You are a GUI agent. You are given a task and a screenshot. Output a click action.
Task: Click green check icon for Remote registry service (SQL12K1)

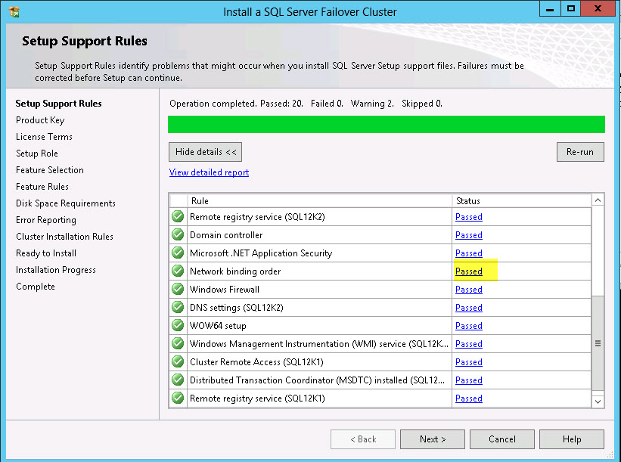coord(178,398)
